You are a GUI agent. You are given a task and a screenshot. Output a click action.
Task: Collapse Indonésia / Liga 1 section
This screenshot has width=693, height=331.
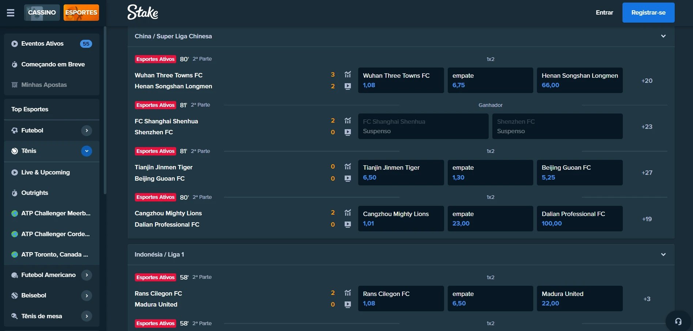click(663, 254)
